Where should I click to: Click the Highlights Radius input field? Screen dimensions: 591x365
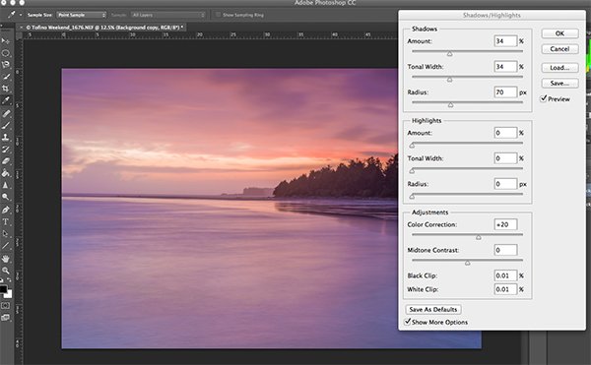(505, 184)
